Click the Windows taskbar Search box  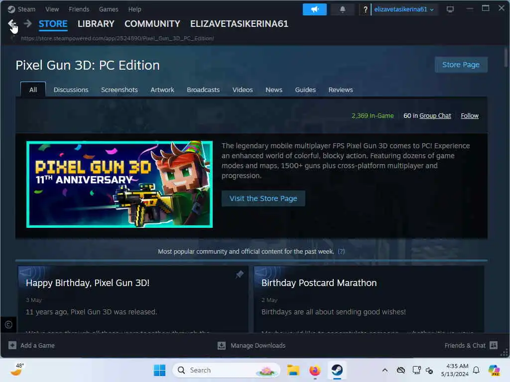pyautogui.click(x=227, y=370)
